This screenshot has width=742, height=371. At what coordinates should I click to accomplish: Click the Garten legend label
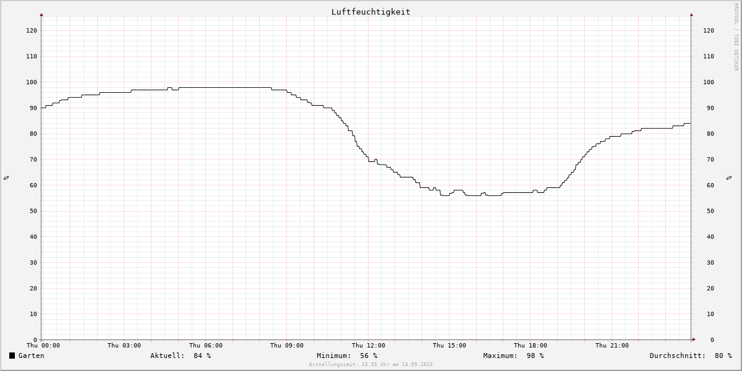(x=31, y=356)
